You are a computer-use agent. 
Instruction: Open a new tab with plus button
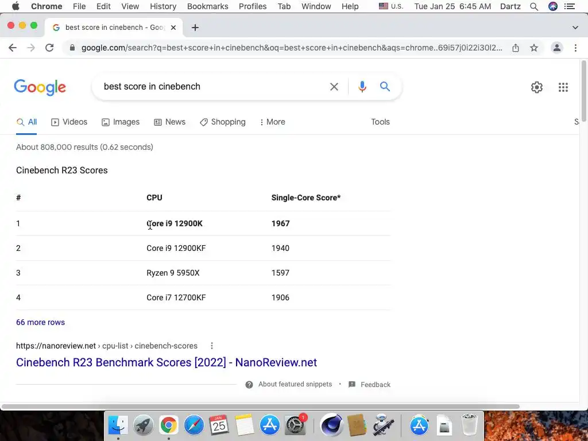coord(195,28)
